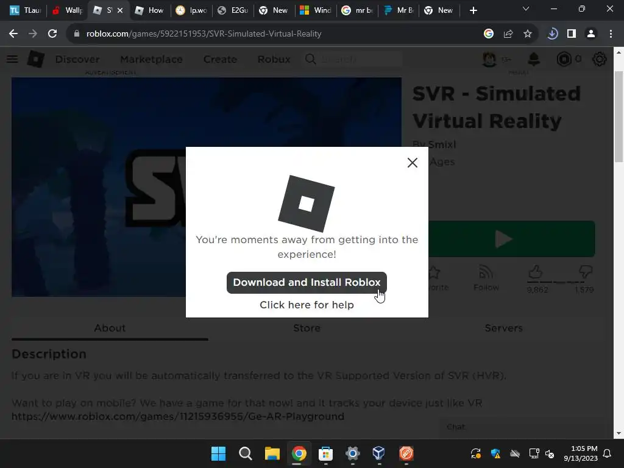Go back using the browser back arrow
Screen dimensions: 624x468
tap(13, 34)
